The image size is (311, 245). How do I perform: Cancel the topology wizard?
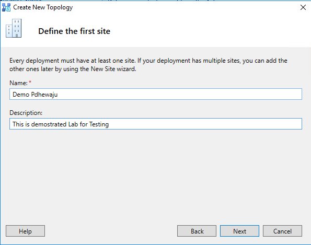tap(282, 231)
